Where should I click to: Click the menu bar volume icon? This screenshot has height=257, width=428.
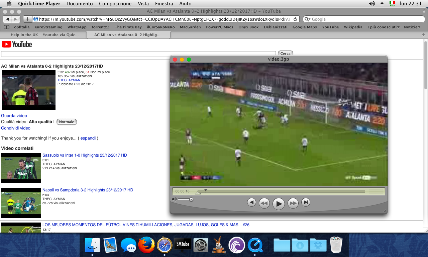[x=372, y=4]
